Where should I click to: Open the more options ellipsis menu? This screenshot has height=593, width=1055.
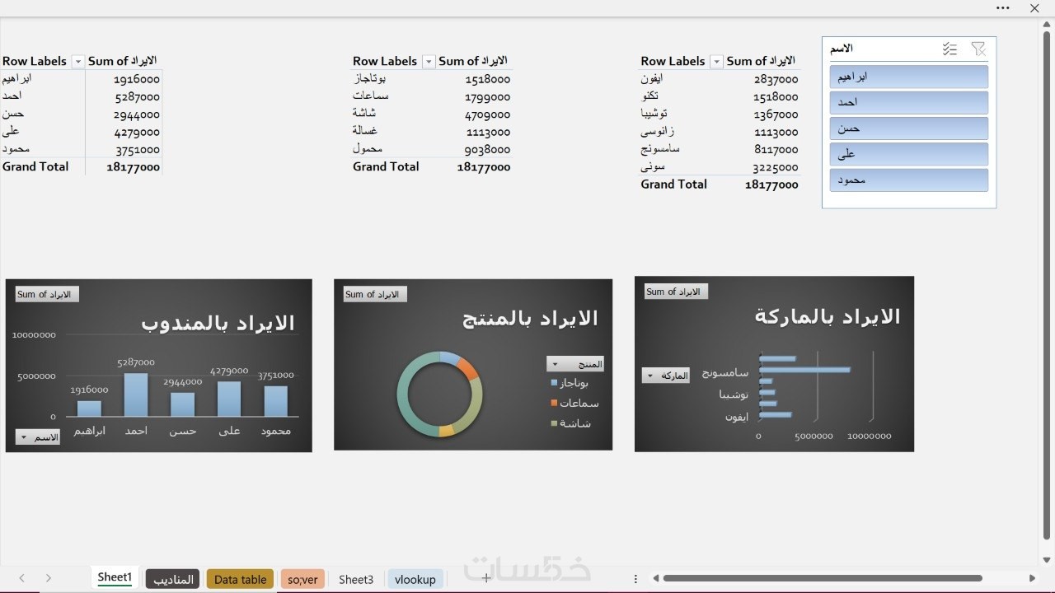(1003, 8)
